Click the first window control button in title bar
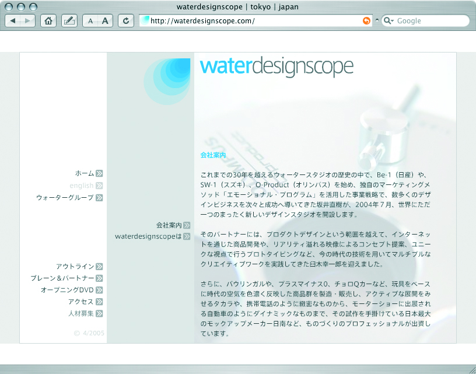476x374 pixels. (9, 6)
